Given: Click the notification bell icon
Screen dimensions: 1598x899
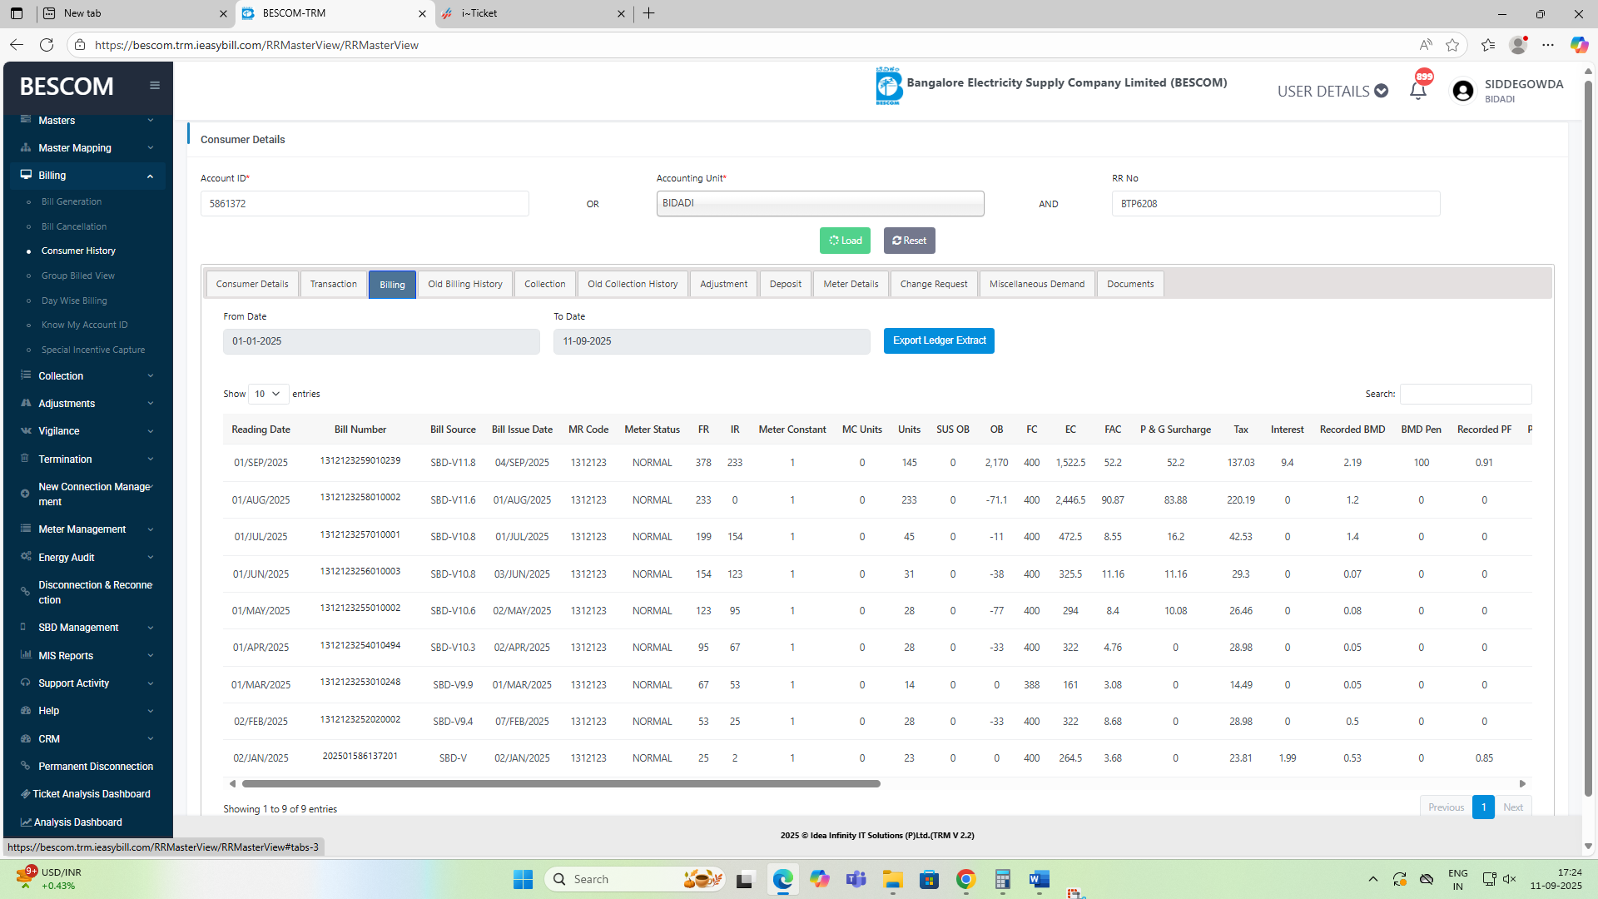Looking at the screenshot, I should point(1417,91).
